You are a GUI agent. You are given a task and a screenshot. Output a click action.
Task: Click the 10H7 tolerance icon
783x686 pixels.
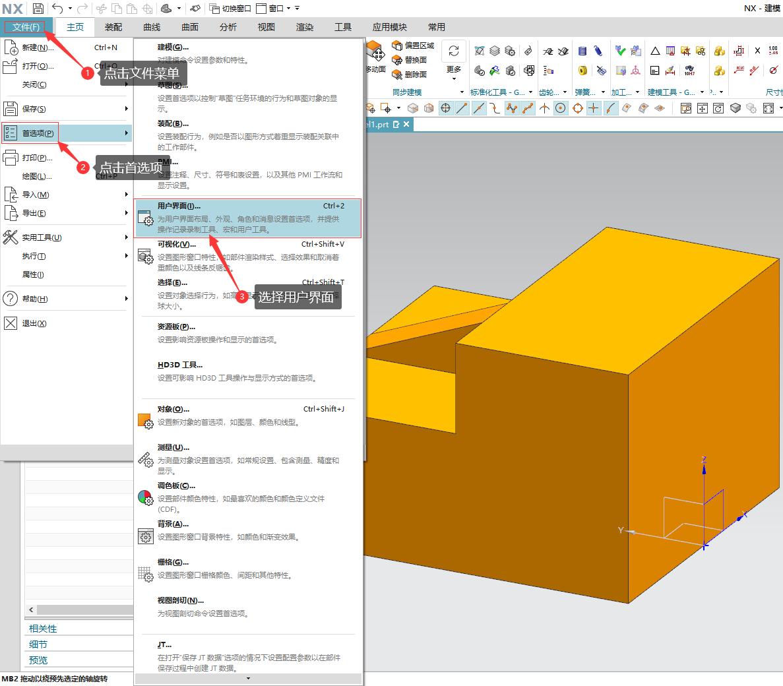[689, 71]
